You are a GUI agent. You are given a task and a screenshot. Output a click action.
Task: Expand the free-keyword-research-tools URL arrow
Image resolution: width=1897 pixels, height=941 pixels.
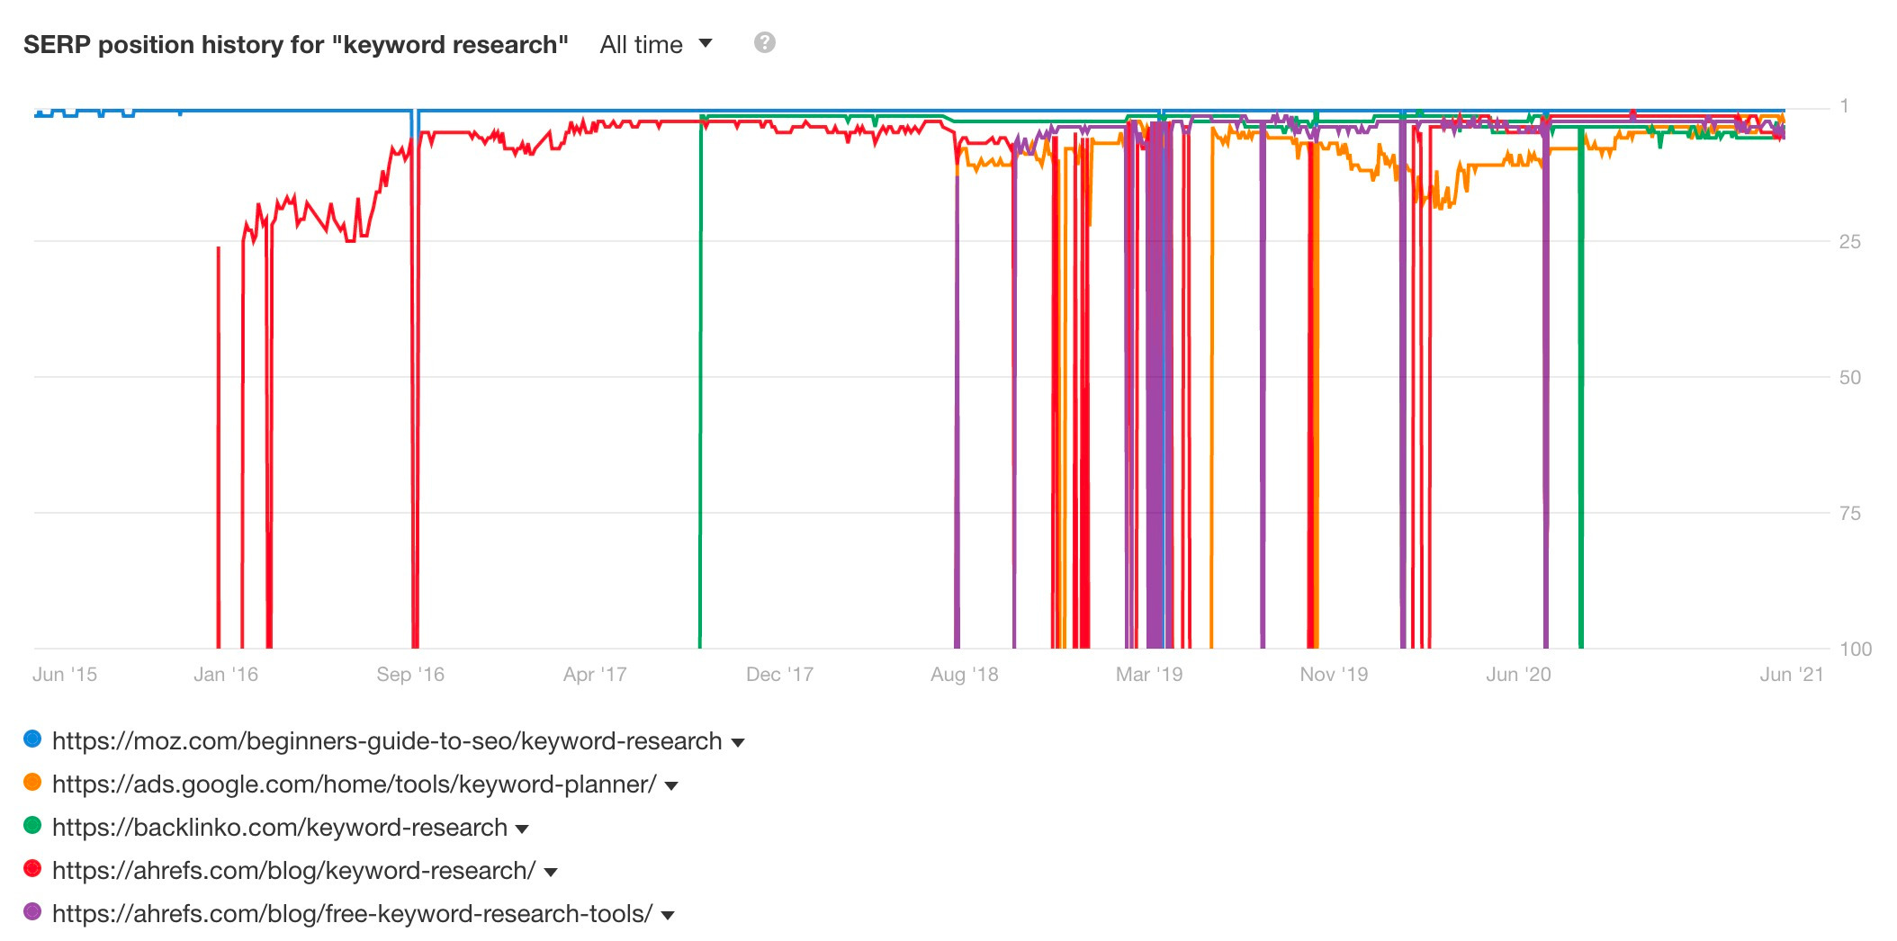[x=668, y=916]
